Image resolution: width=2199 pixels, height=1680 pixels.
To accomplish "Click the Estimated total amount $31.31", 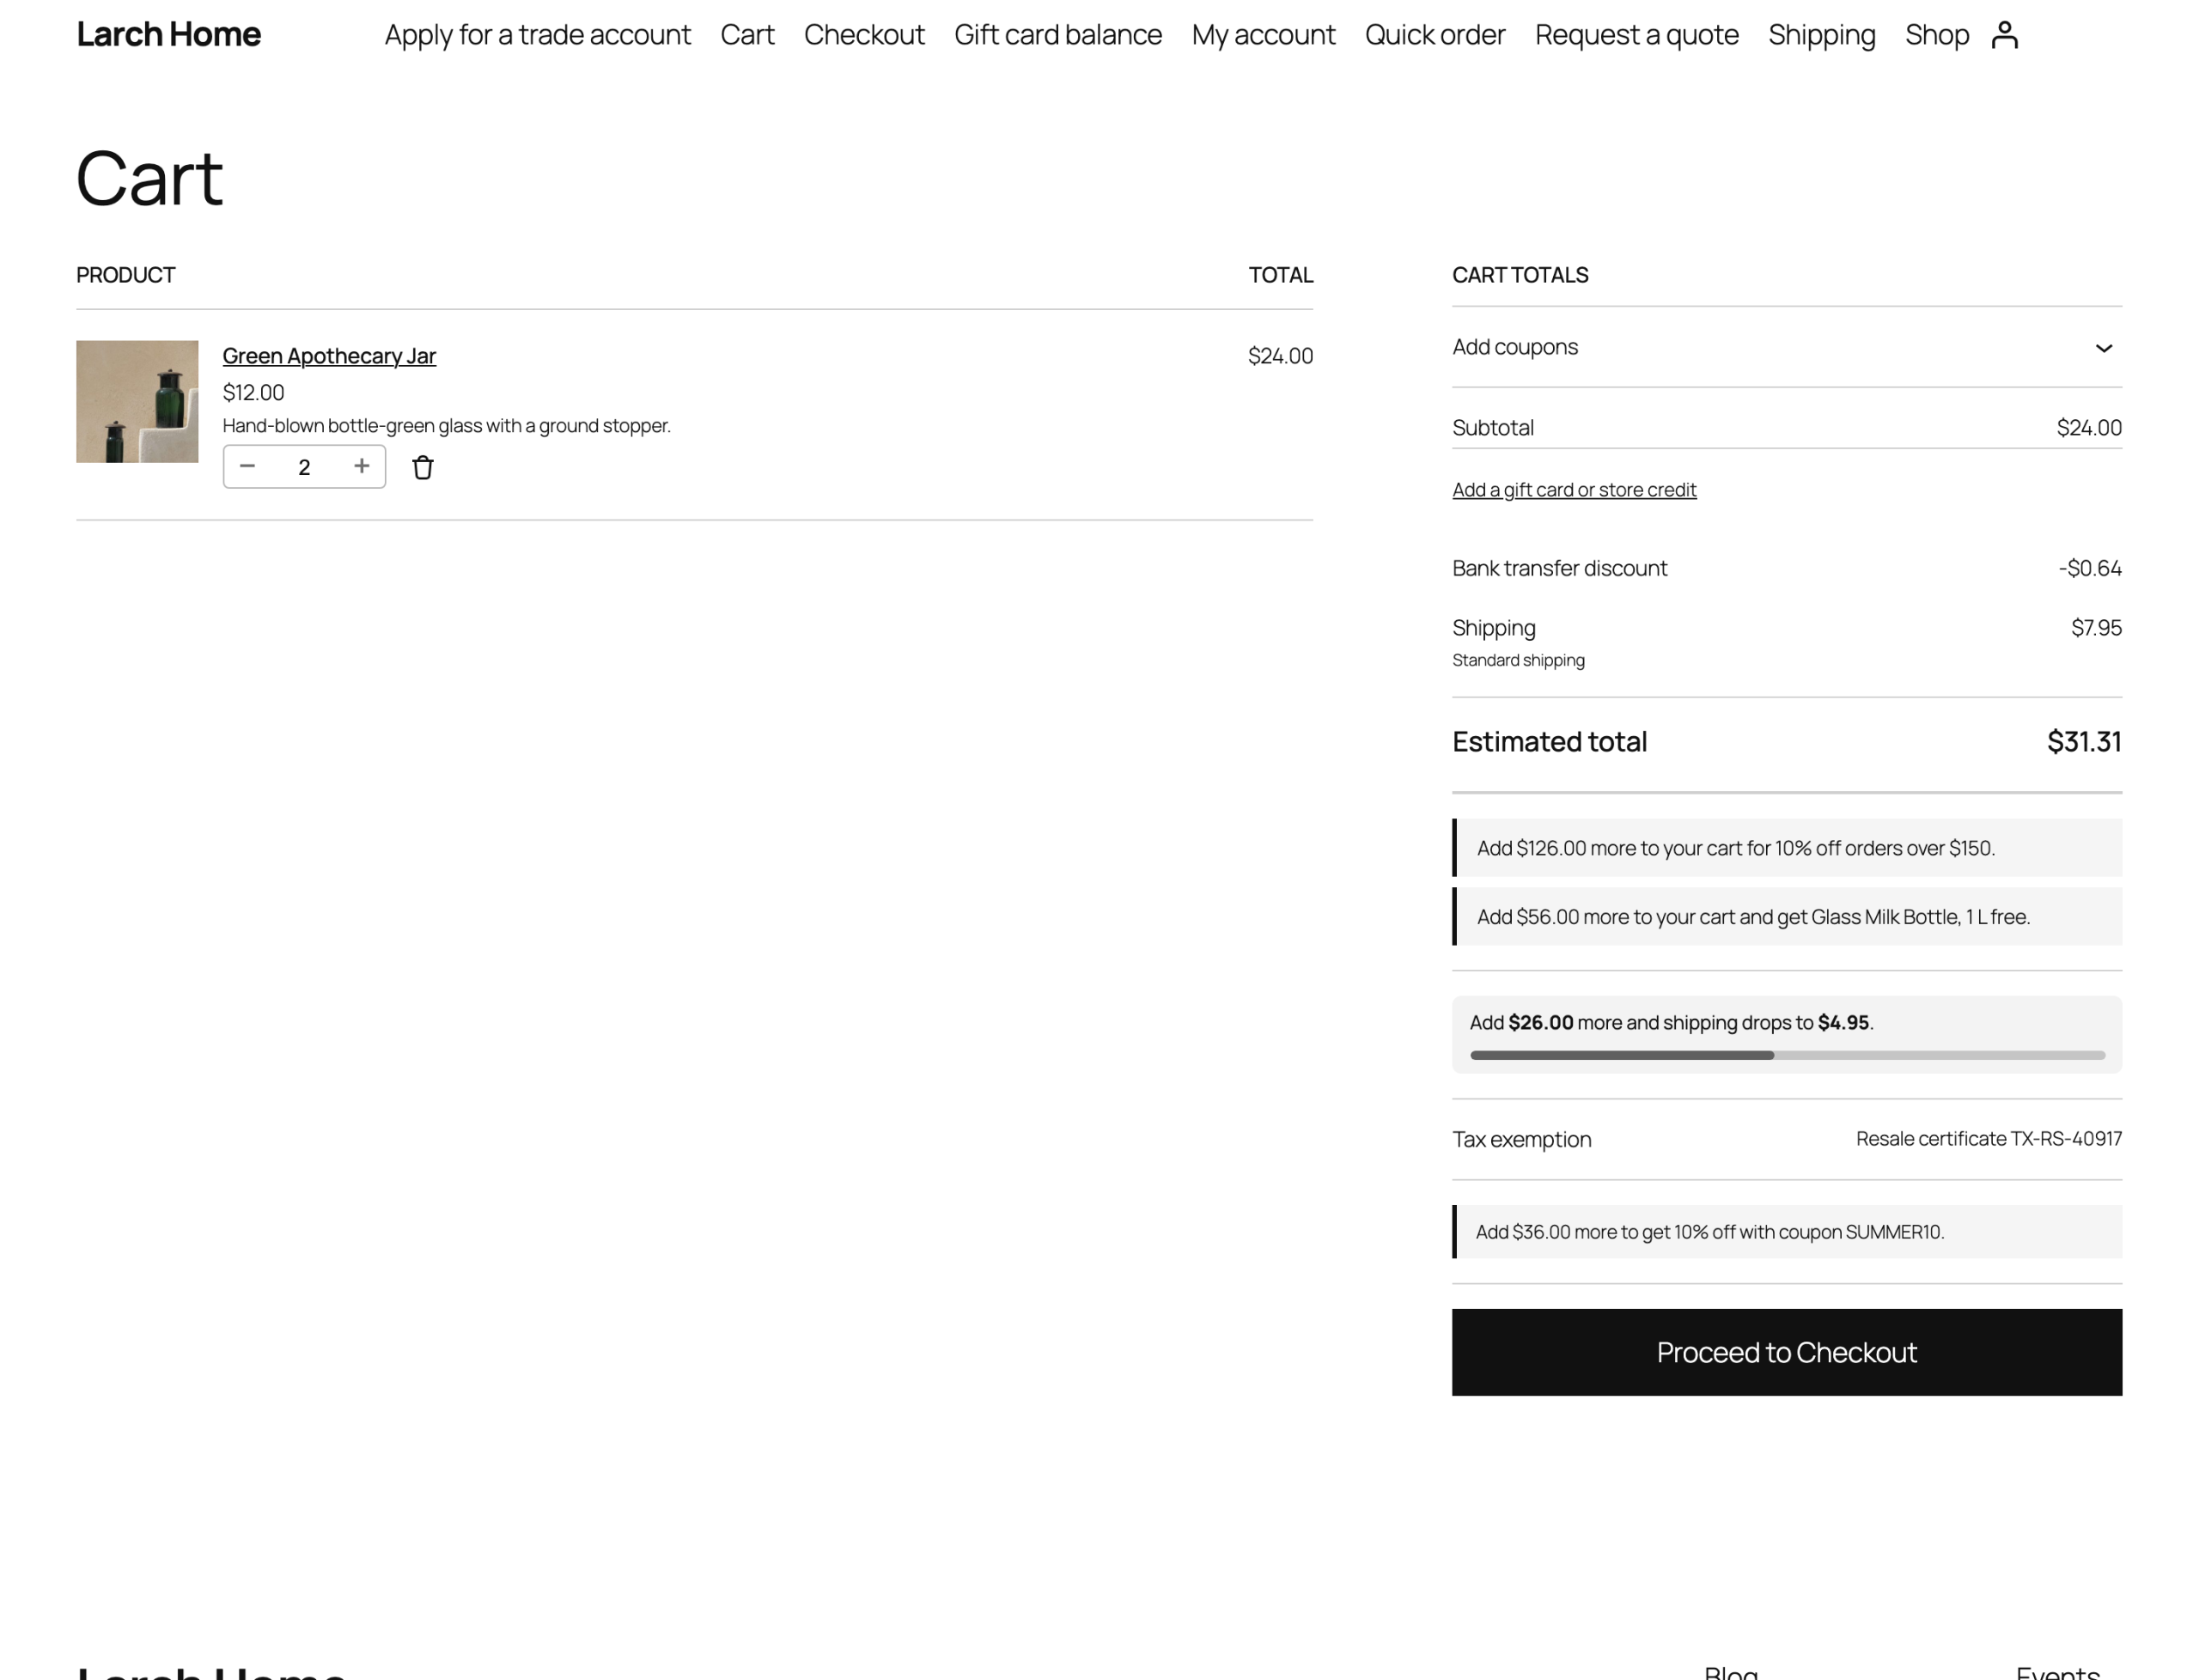I will tap(2084, 742).
